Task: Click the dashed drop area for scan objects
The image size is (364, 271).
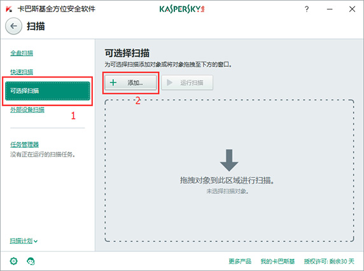Action: click(x=229, y=170)
